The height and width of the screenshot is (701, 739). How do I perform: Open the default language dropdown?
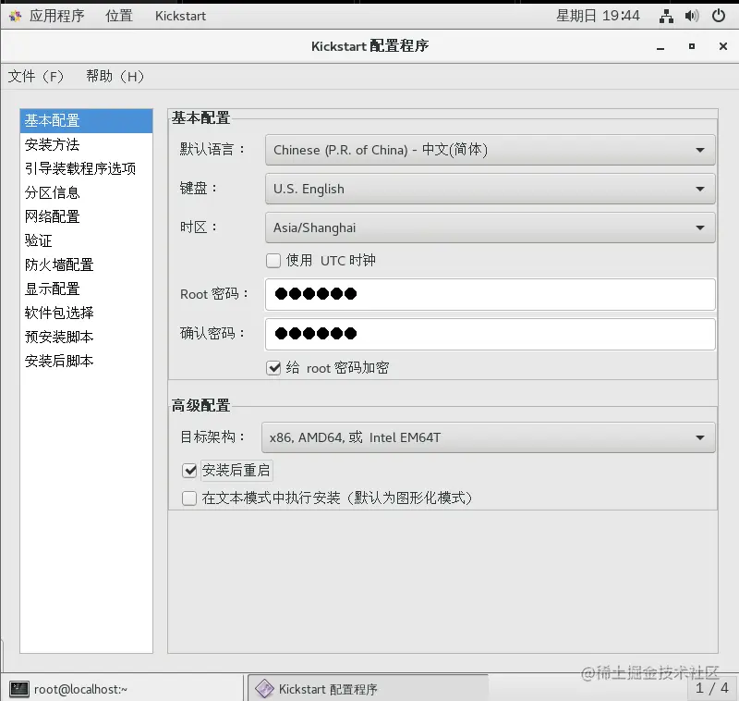[x=491, y=150]
